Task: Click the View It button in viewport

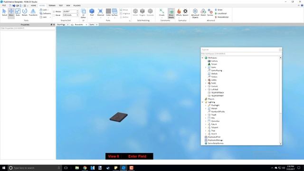Action: [114, 156]
